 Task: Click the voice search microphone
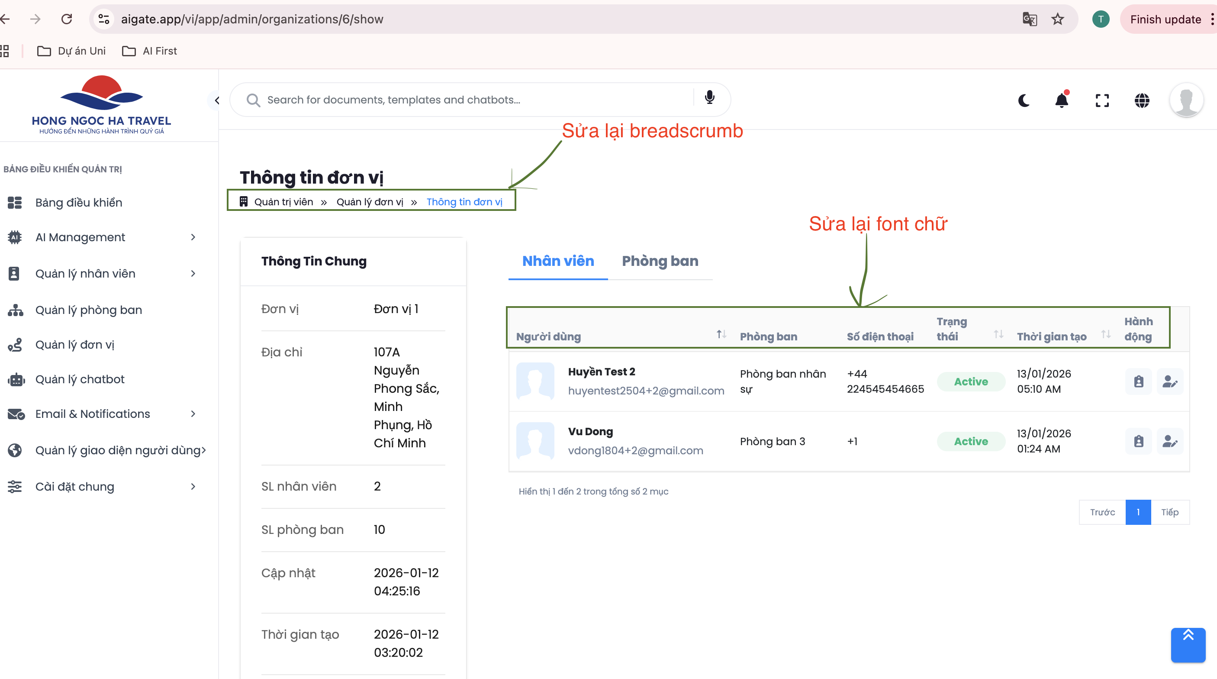tap(709, 98)
